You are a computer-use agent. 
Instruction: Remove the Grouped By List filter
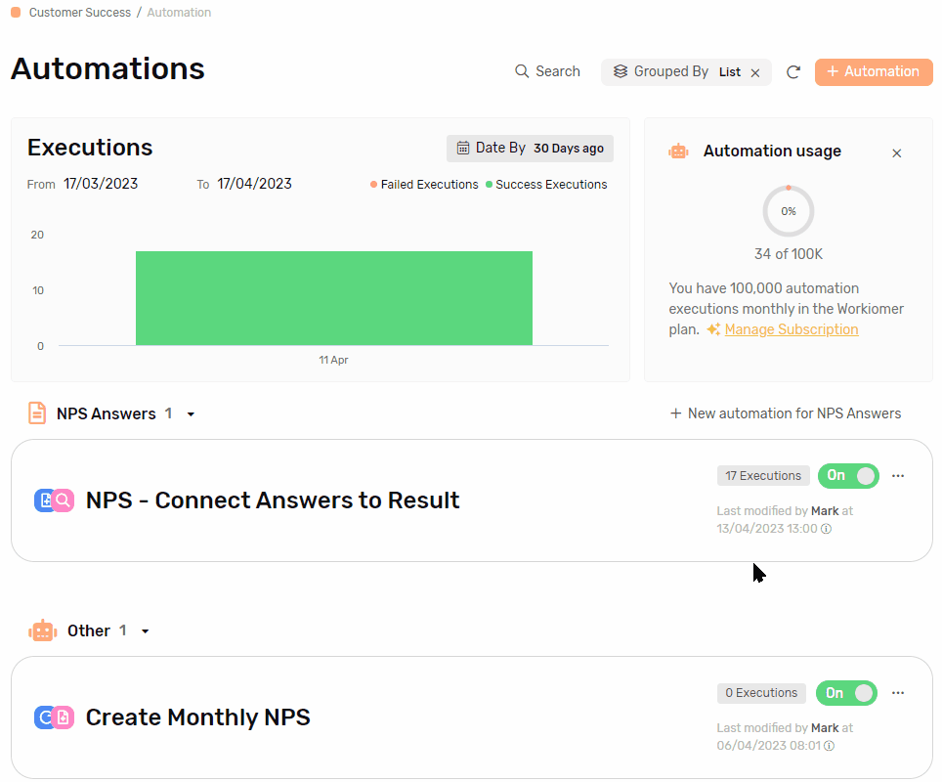point(755,72)
